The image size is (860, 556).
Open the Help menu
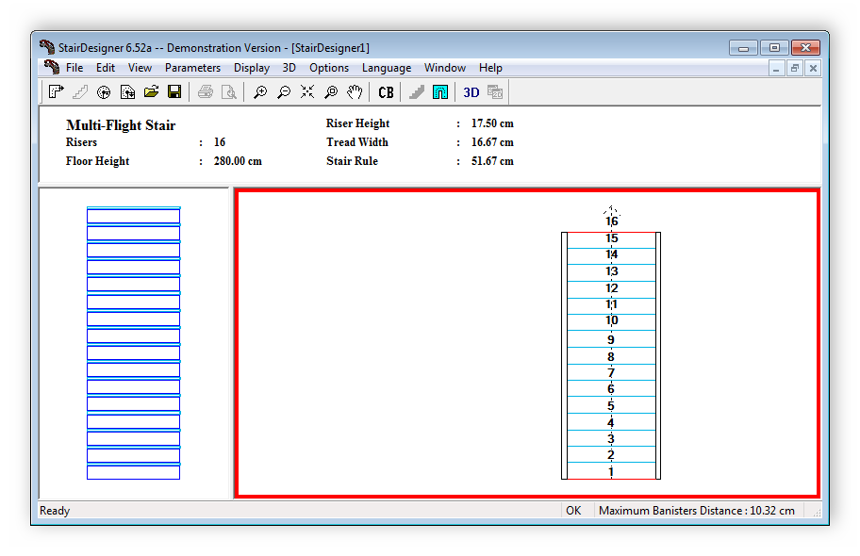pyautogui.click(x=490, y=68)
